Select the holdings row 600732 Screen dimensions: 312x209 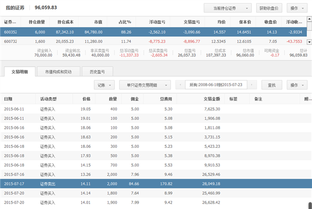pyautogui.click(x=153, y=41)
